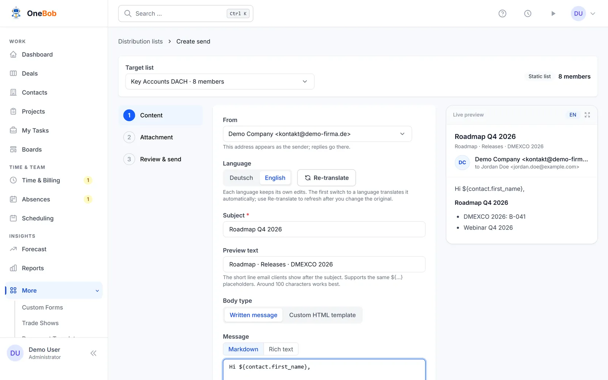Open Absences page
This screenshot has height=380, width=608.
click(36, 199)
